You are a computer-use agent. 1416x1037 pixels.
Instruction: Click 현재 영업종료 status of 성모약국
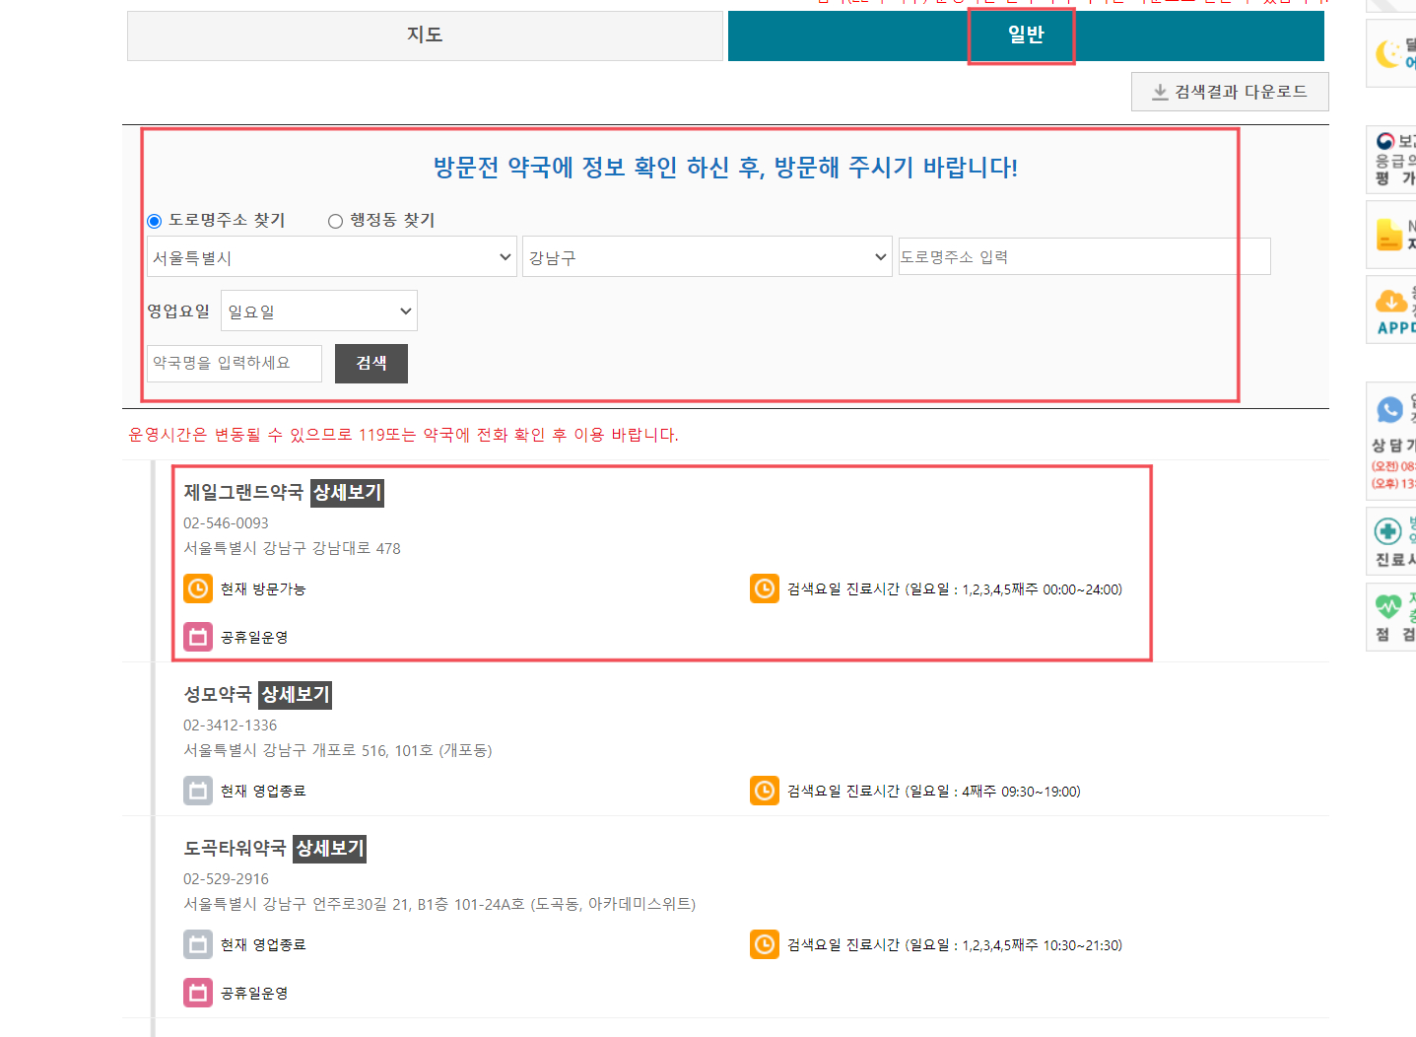[x=263, y=791]
